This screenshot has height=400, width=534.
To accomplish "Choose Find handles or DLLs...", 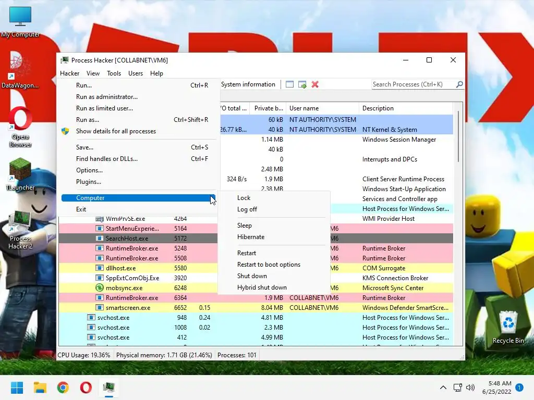I will click(138, 159).
